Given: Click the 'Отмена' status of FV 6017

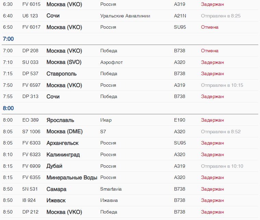Looking at the screenshot, I should point(210,27).
